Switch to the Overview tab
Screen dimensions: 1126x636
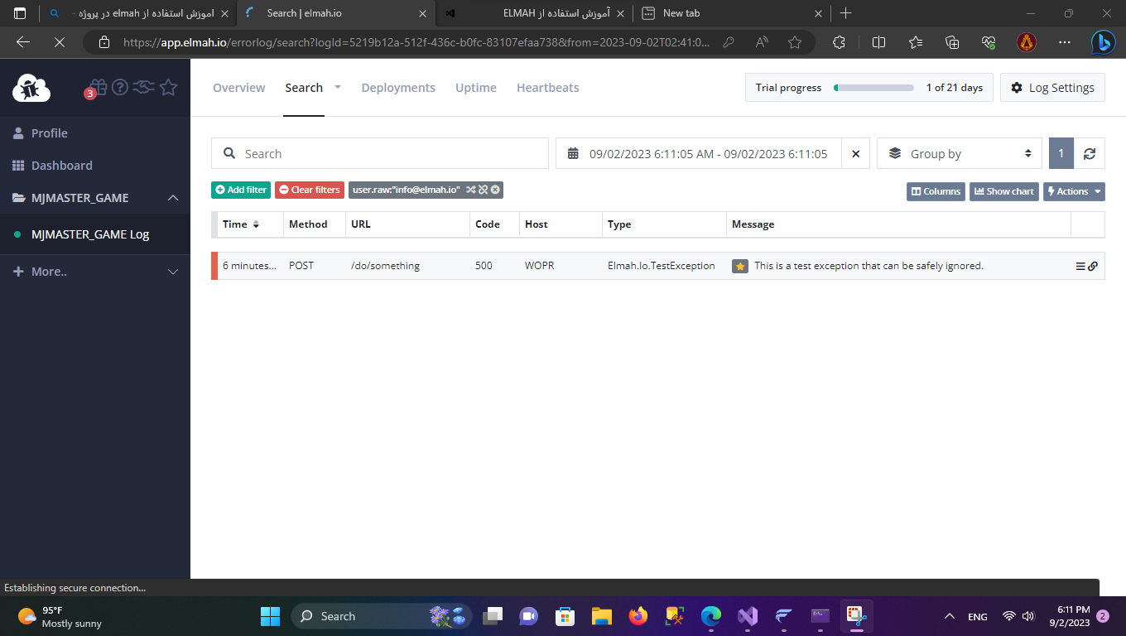239,88
